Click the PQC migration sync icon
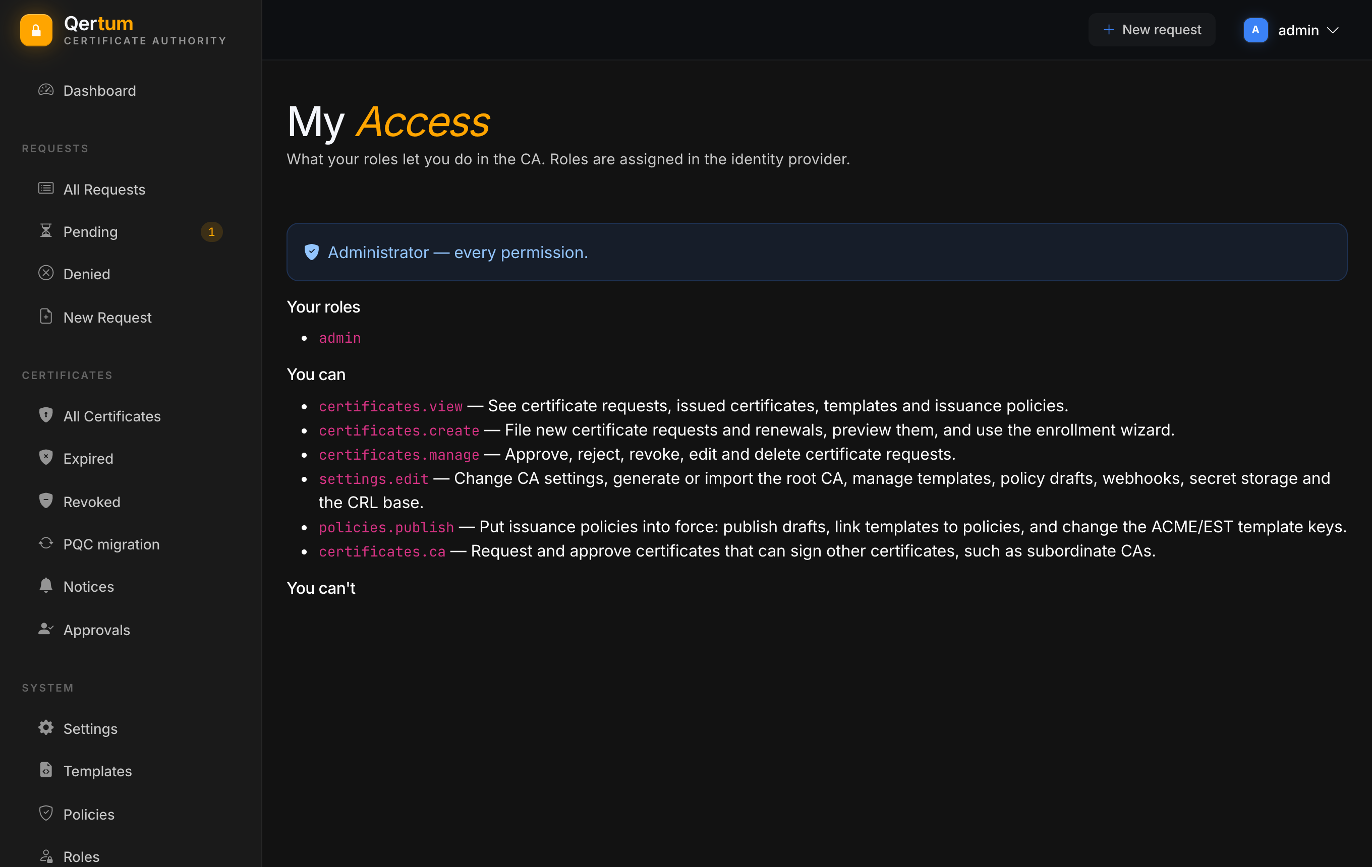The image size is (1372, 867). pos(45,543)
